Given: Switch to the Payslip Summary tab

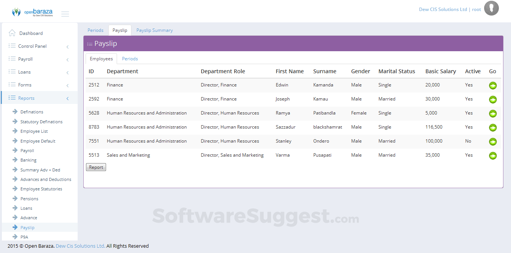Looking at the screenshot, I should 154,30.
